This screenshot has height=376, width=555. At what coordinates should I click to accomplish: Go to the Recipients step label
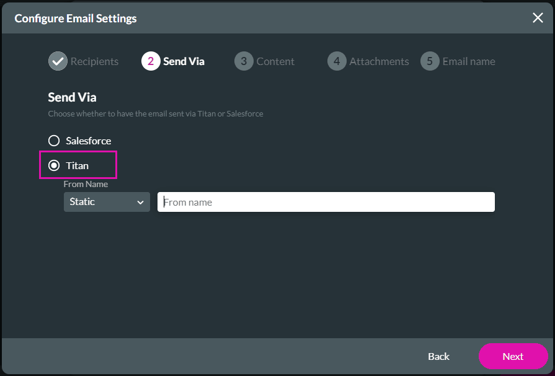[94, 61]
